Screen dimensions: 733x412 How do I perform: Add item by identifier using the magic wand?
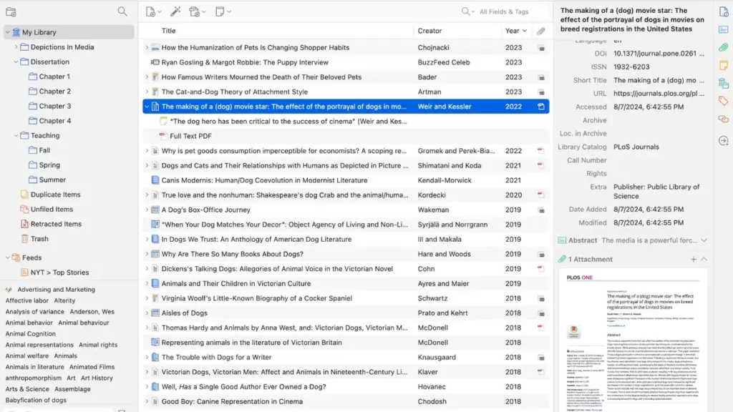pyautogui.click(x=175, y=11)
